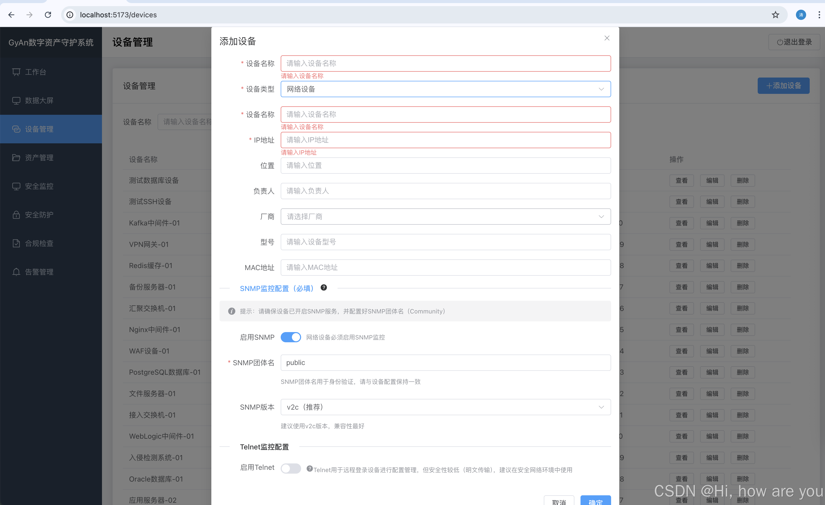
Task: Click the browser back arrow
Action: click(11, 15)
